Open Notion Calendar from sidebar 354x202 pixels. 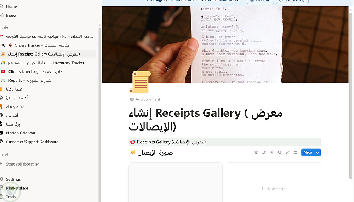pyautogui.click(x=21, y=133)
